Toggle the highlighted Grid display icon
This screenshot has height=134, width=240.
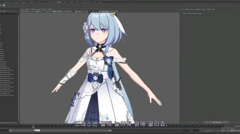click(x=37, y=11)
